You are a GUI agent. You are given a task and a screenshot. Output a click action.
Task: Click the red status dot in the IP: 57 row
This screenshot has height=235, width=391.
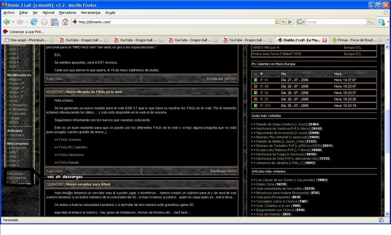tap(256, 99)
